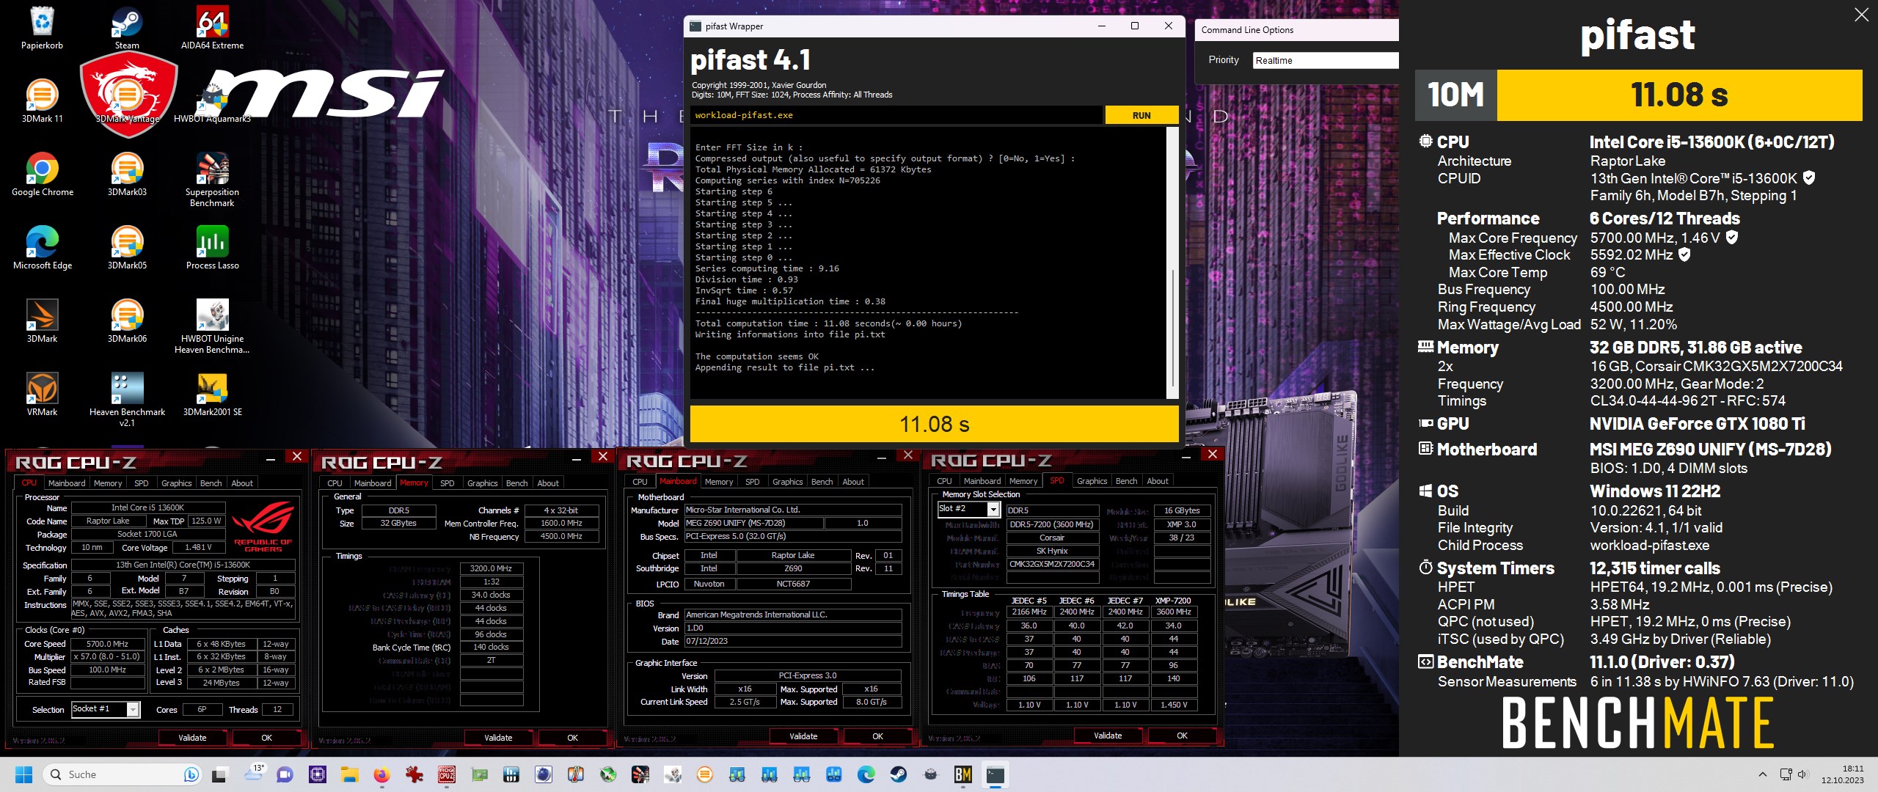The height and width of the screenshot is (792, 1878).
Task: Open the weather widget showing 13°
Action: 255,773
